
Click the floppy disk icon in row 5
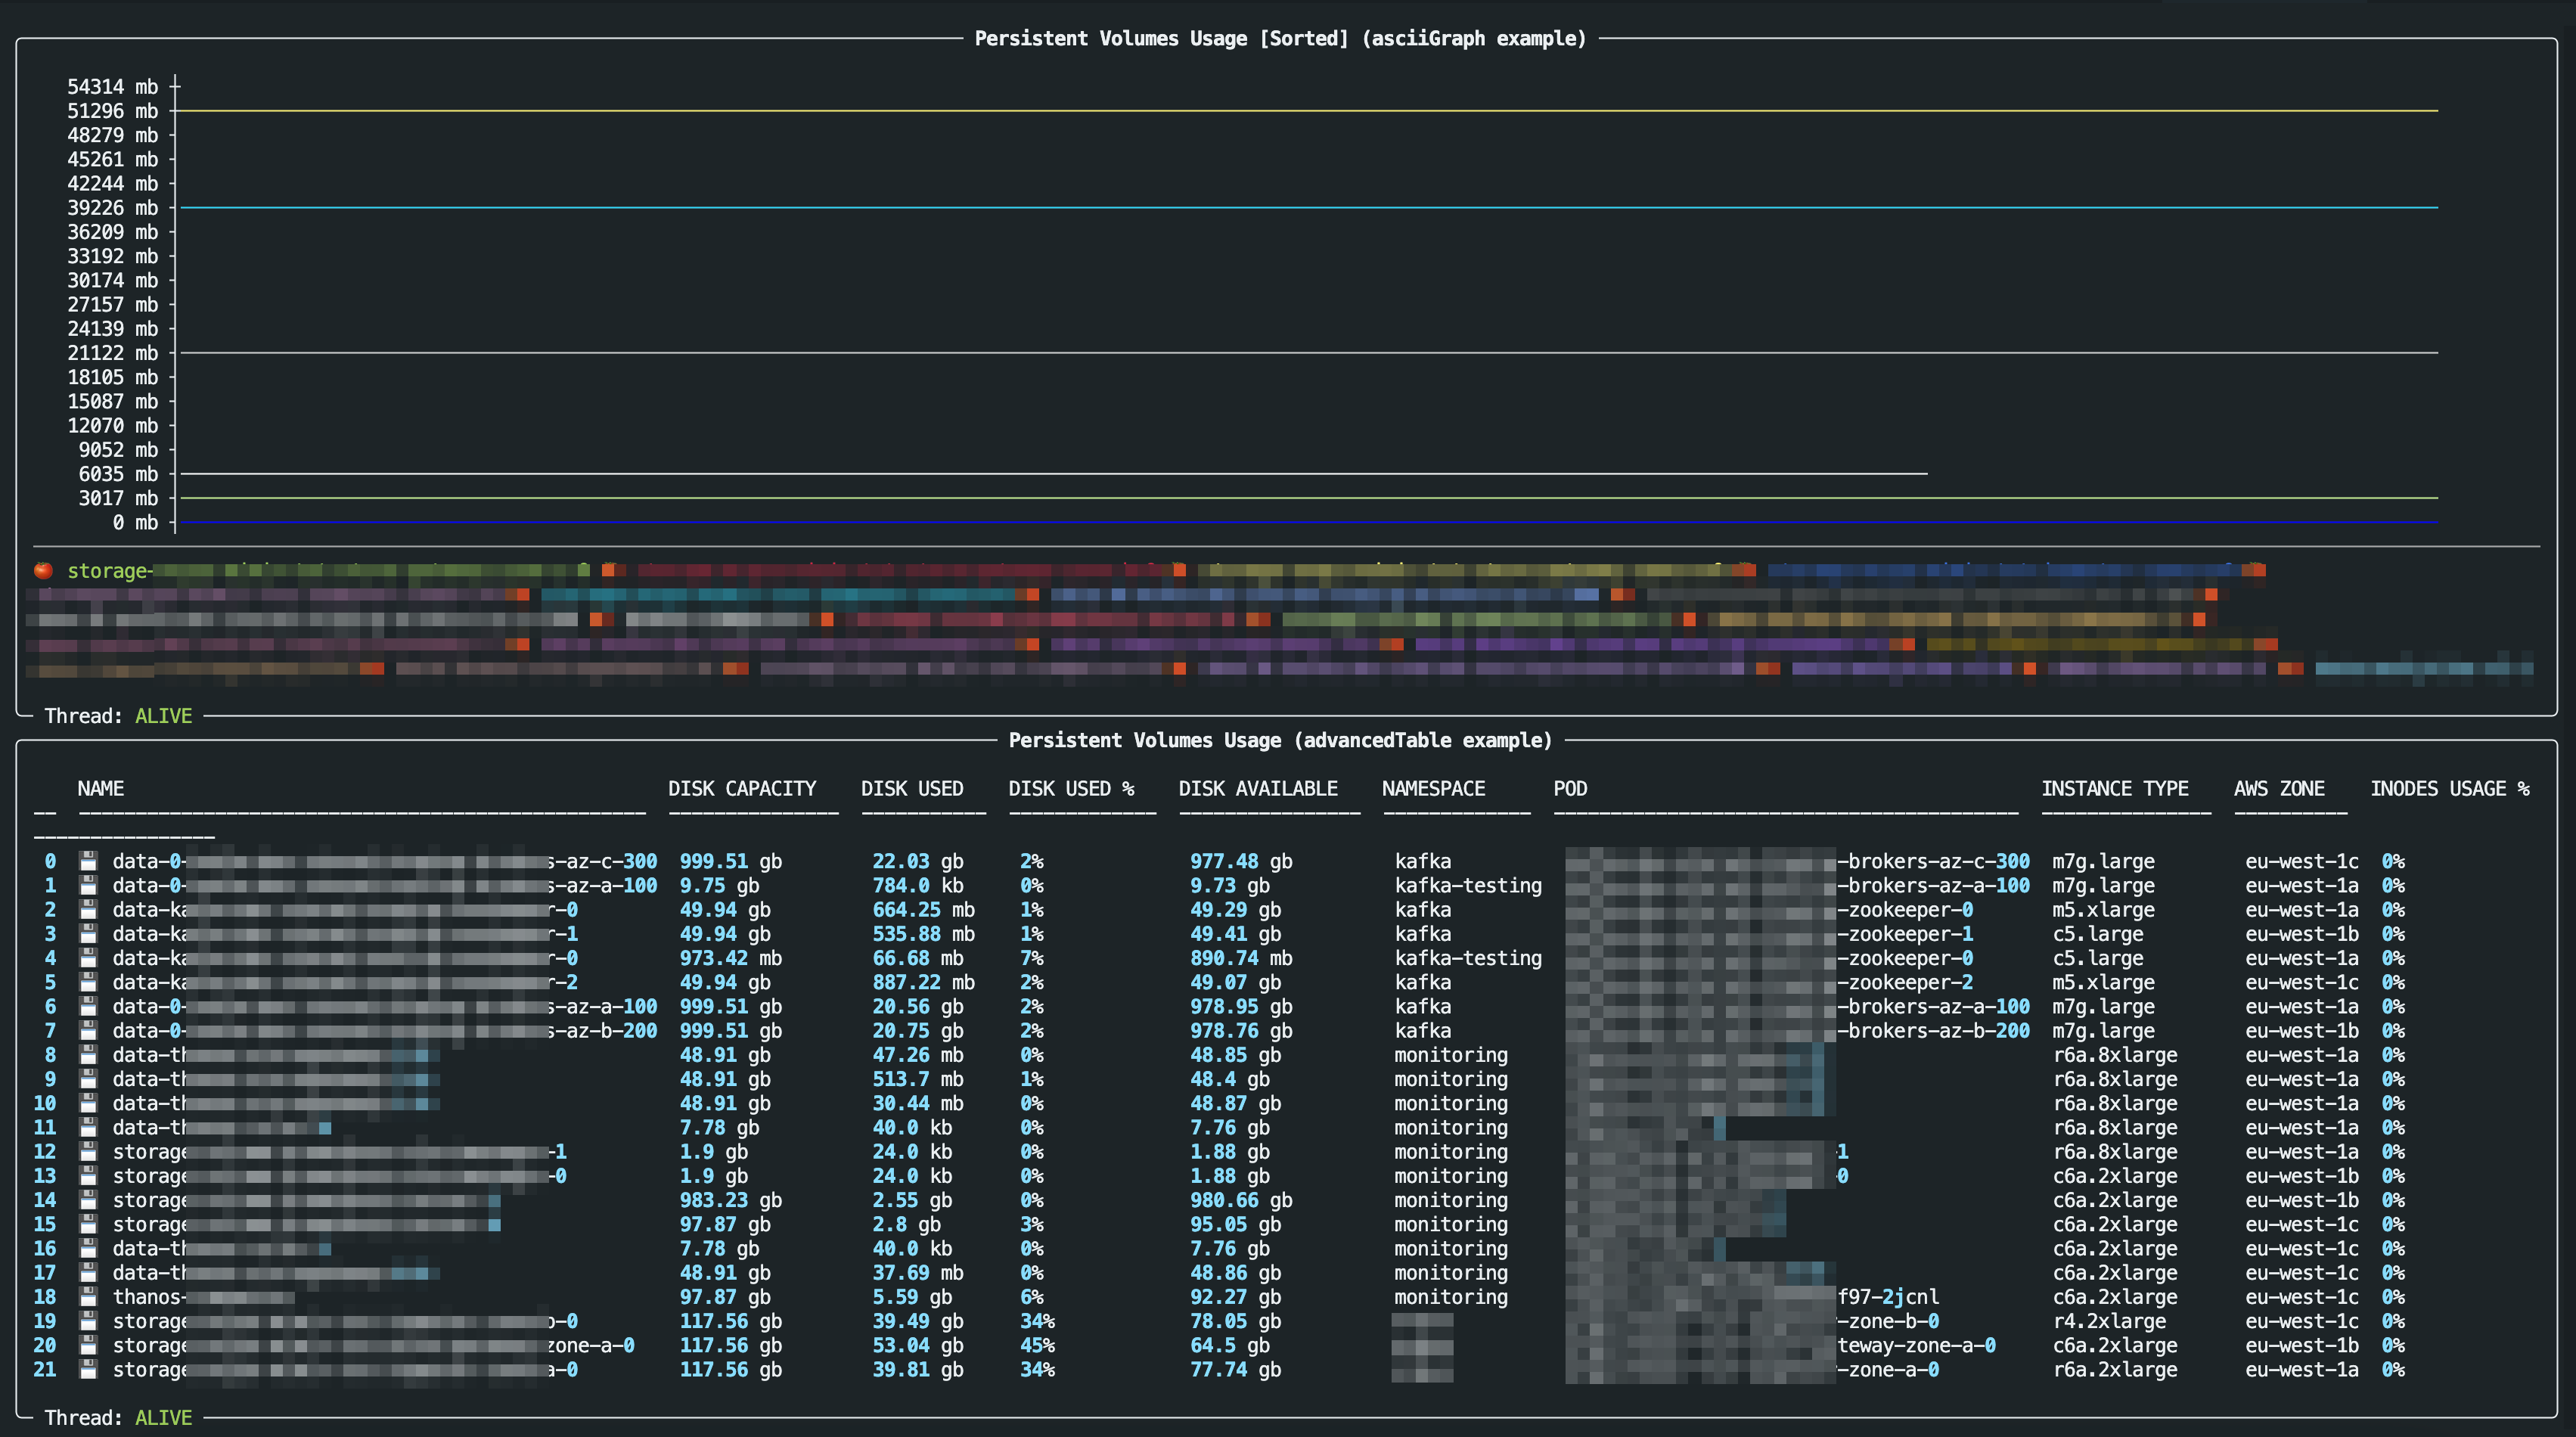[88, 982]
